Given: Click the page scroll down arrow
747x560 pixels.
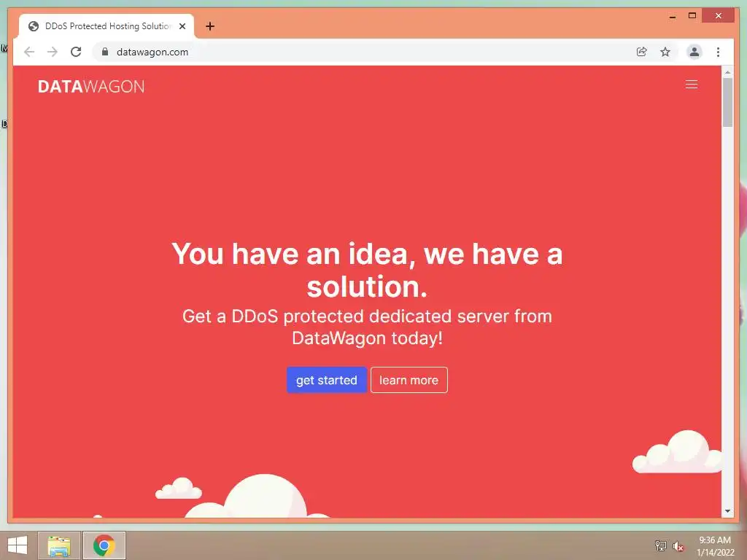Looking at the screenshot, I should point(727,511).
